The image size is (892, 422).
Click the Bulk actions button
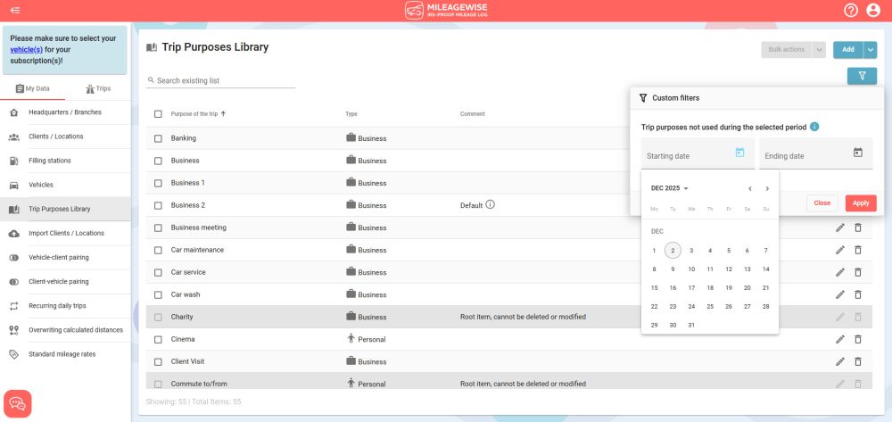(787, 50)
